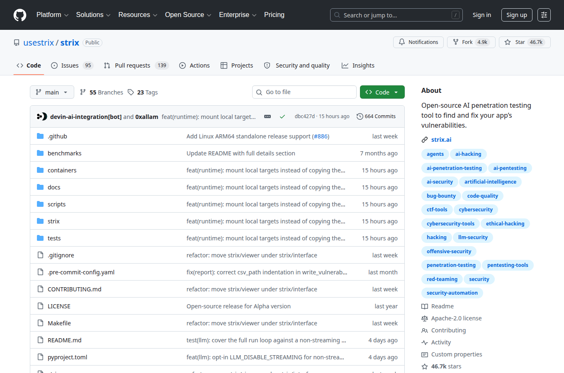This screenshot has height=373, width=564.
Task: Select the ai-pentesting topic tag
Action: click(510, 168)
